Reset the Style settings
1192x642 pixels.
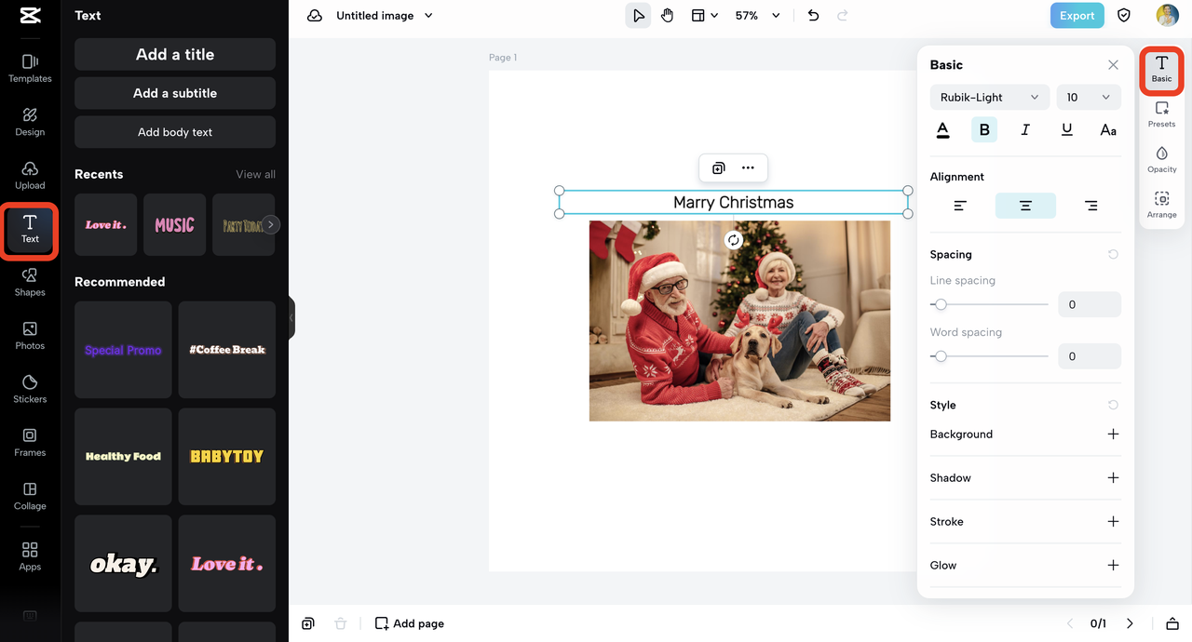[x=1113, y=405]
